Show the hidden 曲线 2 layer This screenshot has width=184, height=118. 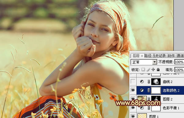pyautogui.click(x=133, y=82)
